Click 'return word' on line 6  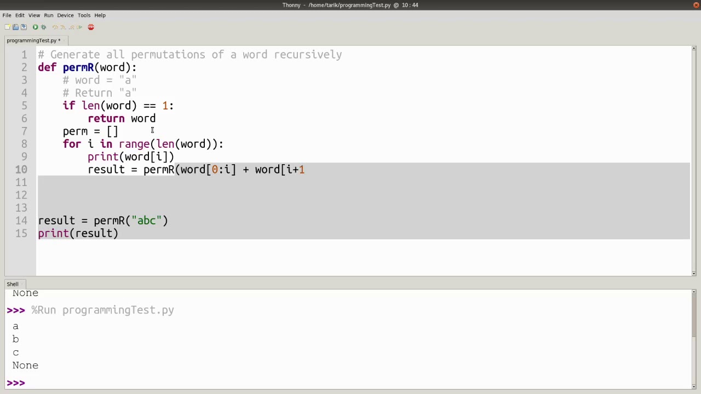122,119
